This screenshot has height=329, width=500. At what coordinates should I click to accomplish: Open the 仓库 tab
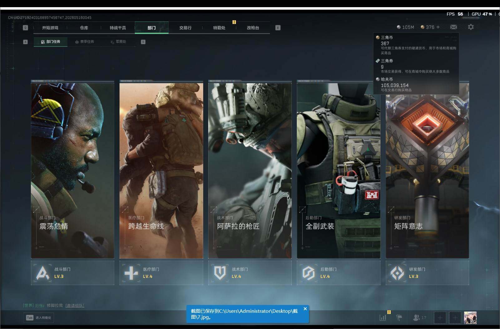(x=84, y=28)
